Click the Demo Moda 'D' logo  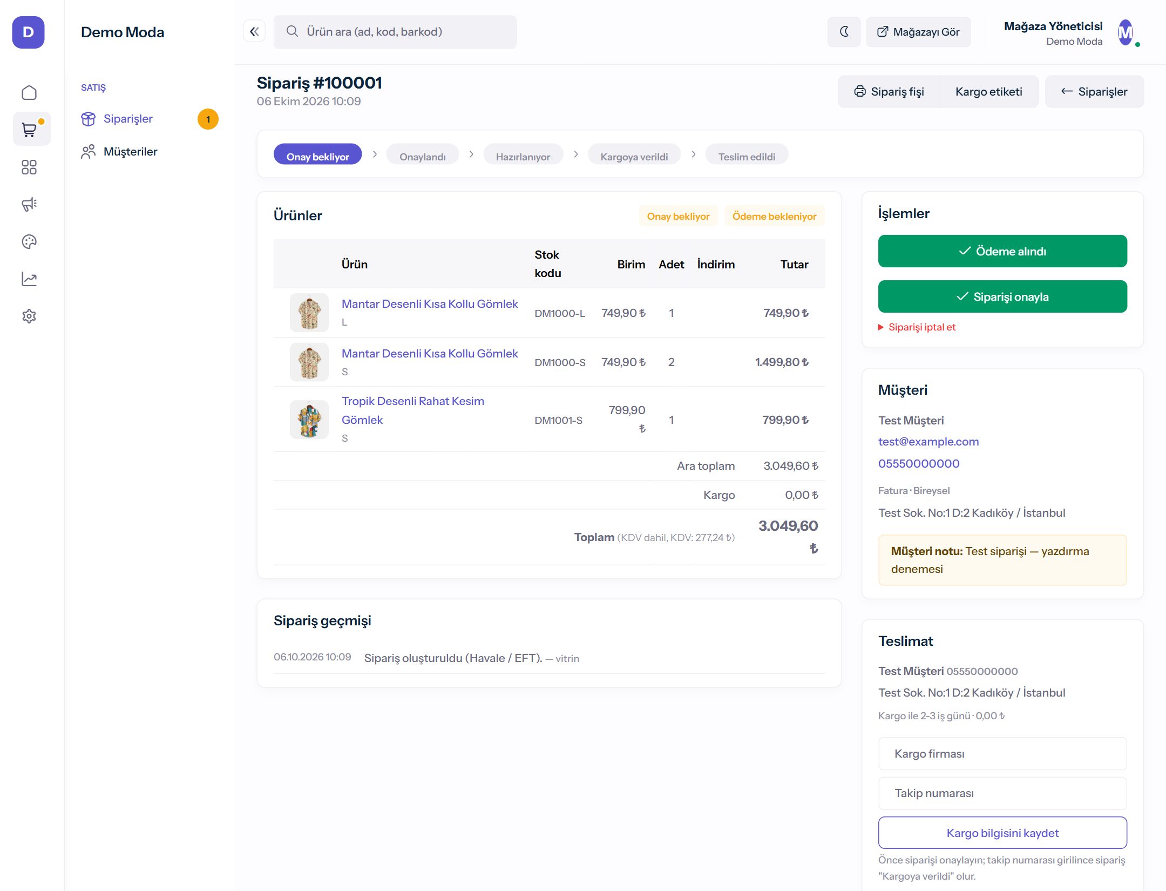(28, 32)
